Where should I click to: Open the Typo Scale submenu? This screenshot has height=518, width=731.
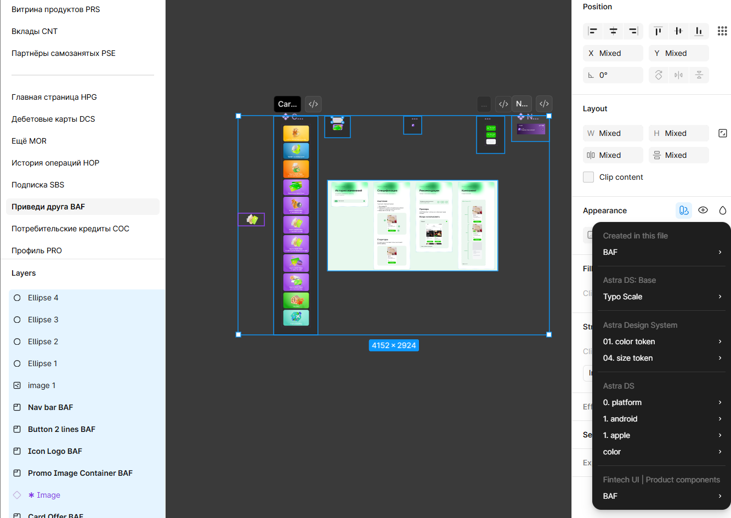pyautogui.click(x=662, y=297)
